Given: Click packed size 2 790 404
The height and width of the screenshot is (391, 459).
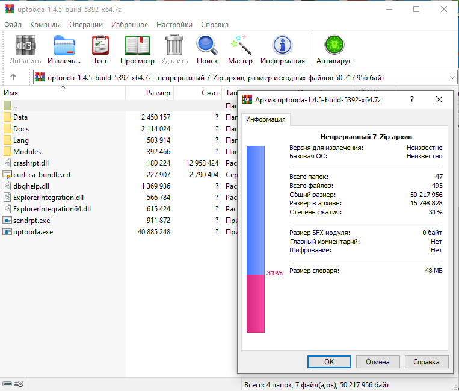Looking at the screenshot, I should click(x=204, y=174).
